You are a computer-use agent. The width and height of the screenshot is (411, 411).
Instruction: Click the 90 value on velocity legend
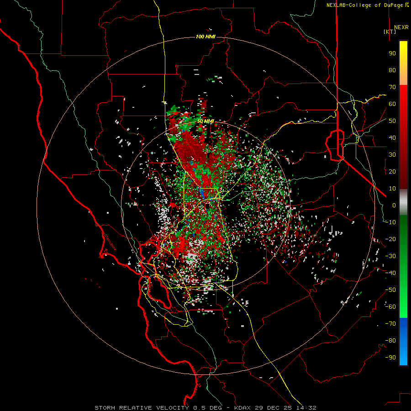(x=392, y=53)
